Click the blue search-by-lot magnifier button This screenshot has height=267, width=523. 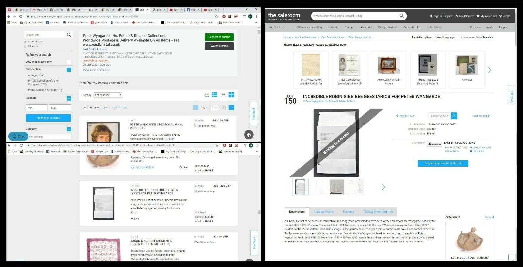pyautogui.click(x=454, y=116)
